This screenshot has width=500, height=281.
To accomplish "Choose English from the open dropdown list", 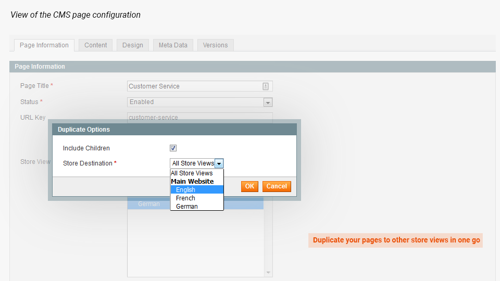I will (x=185, y=190).
